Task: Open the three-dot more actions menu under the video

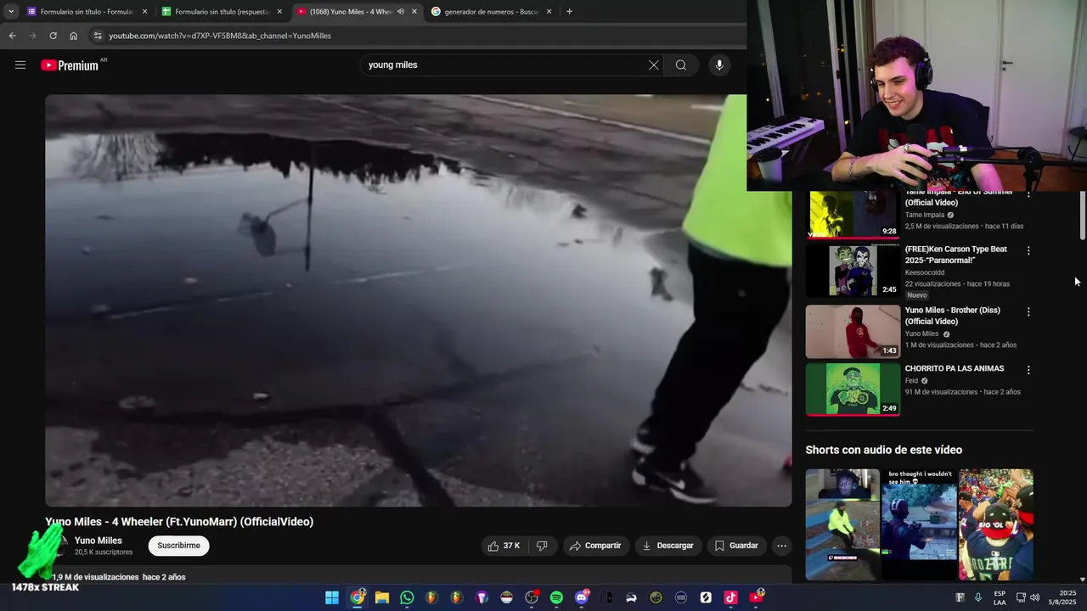Action: click(x=781, y=546)
